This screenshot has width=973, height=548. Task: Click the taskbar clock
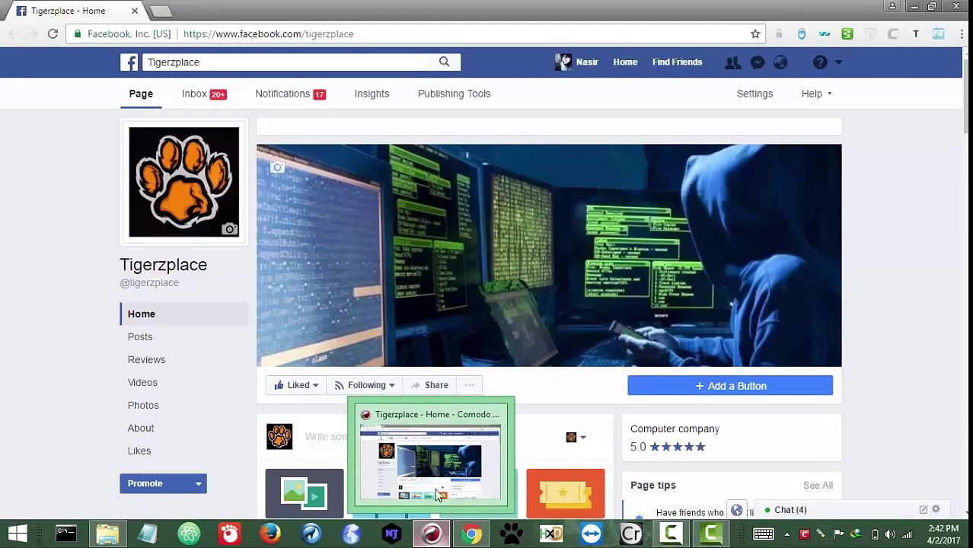pyautogui.click(x=943, y=534)
